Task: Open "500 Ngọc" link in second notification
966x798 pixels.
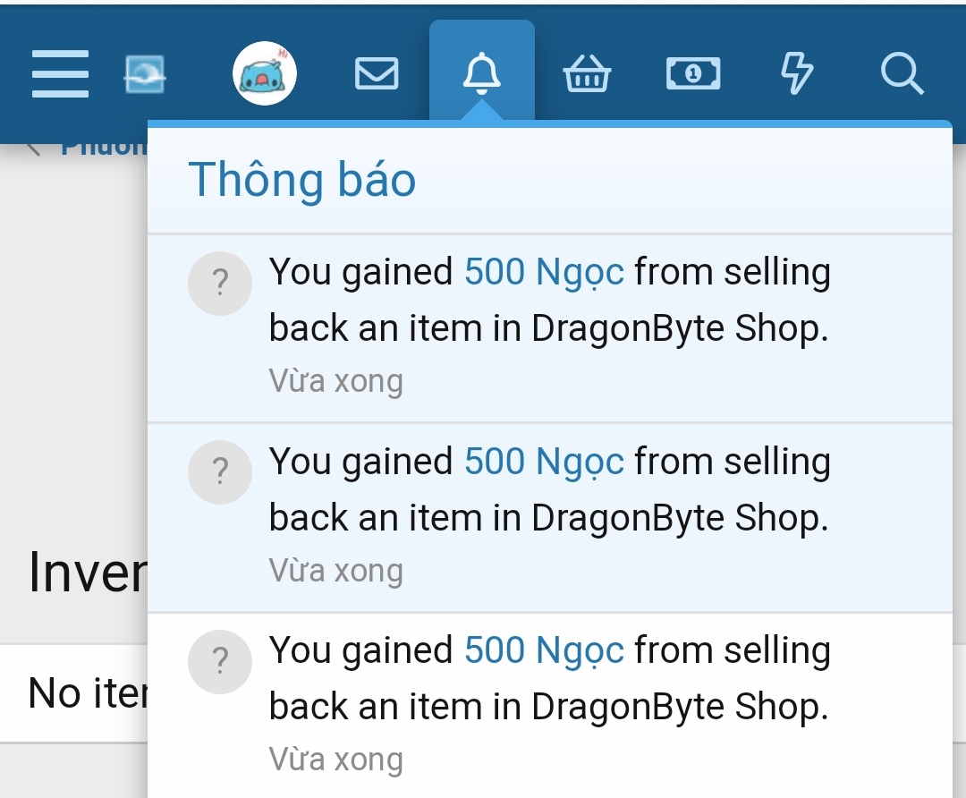Action: click(544, 462)
